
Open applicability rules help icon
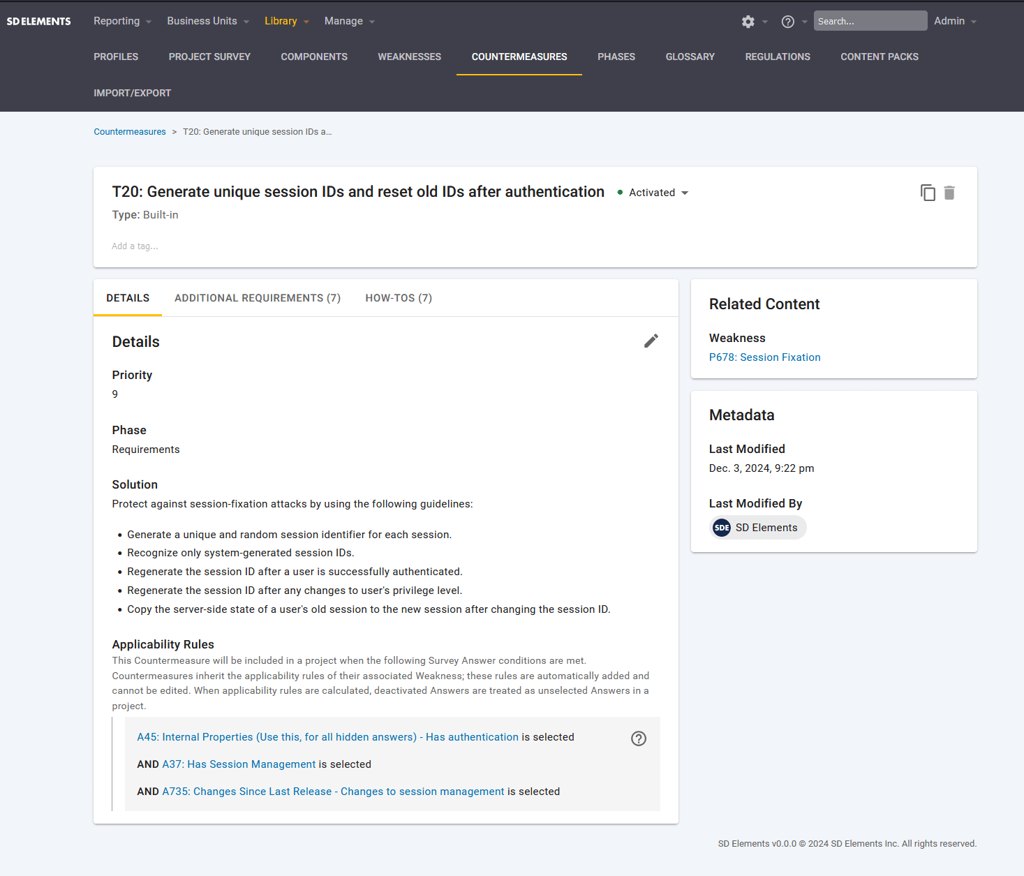(x=639, y=738)
